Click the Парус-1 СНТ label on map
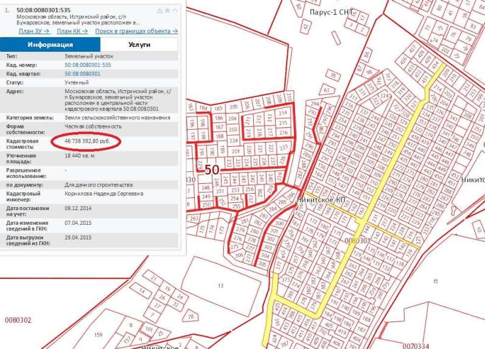 (332, 12)
